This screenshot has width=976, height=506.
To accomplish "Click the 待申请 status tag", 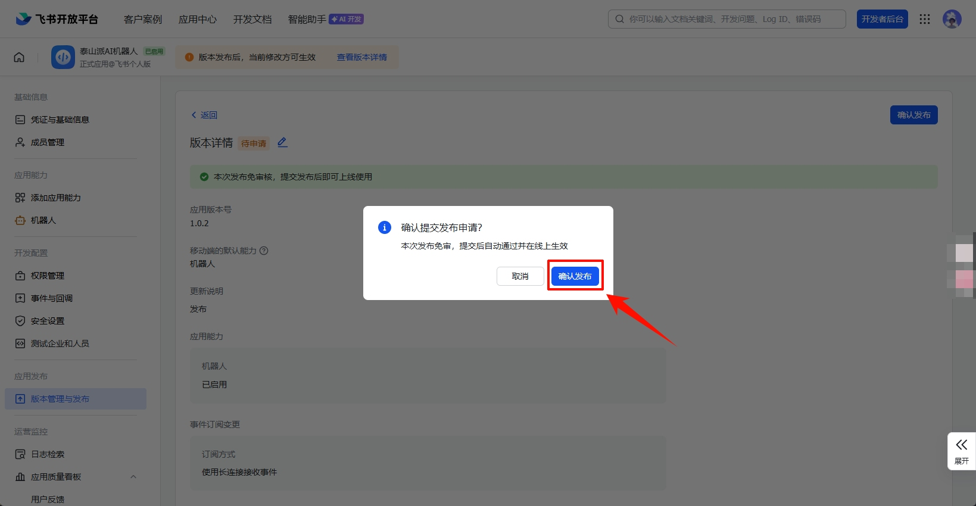I will click(254, 143).
